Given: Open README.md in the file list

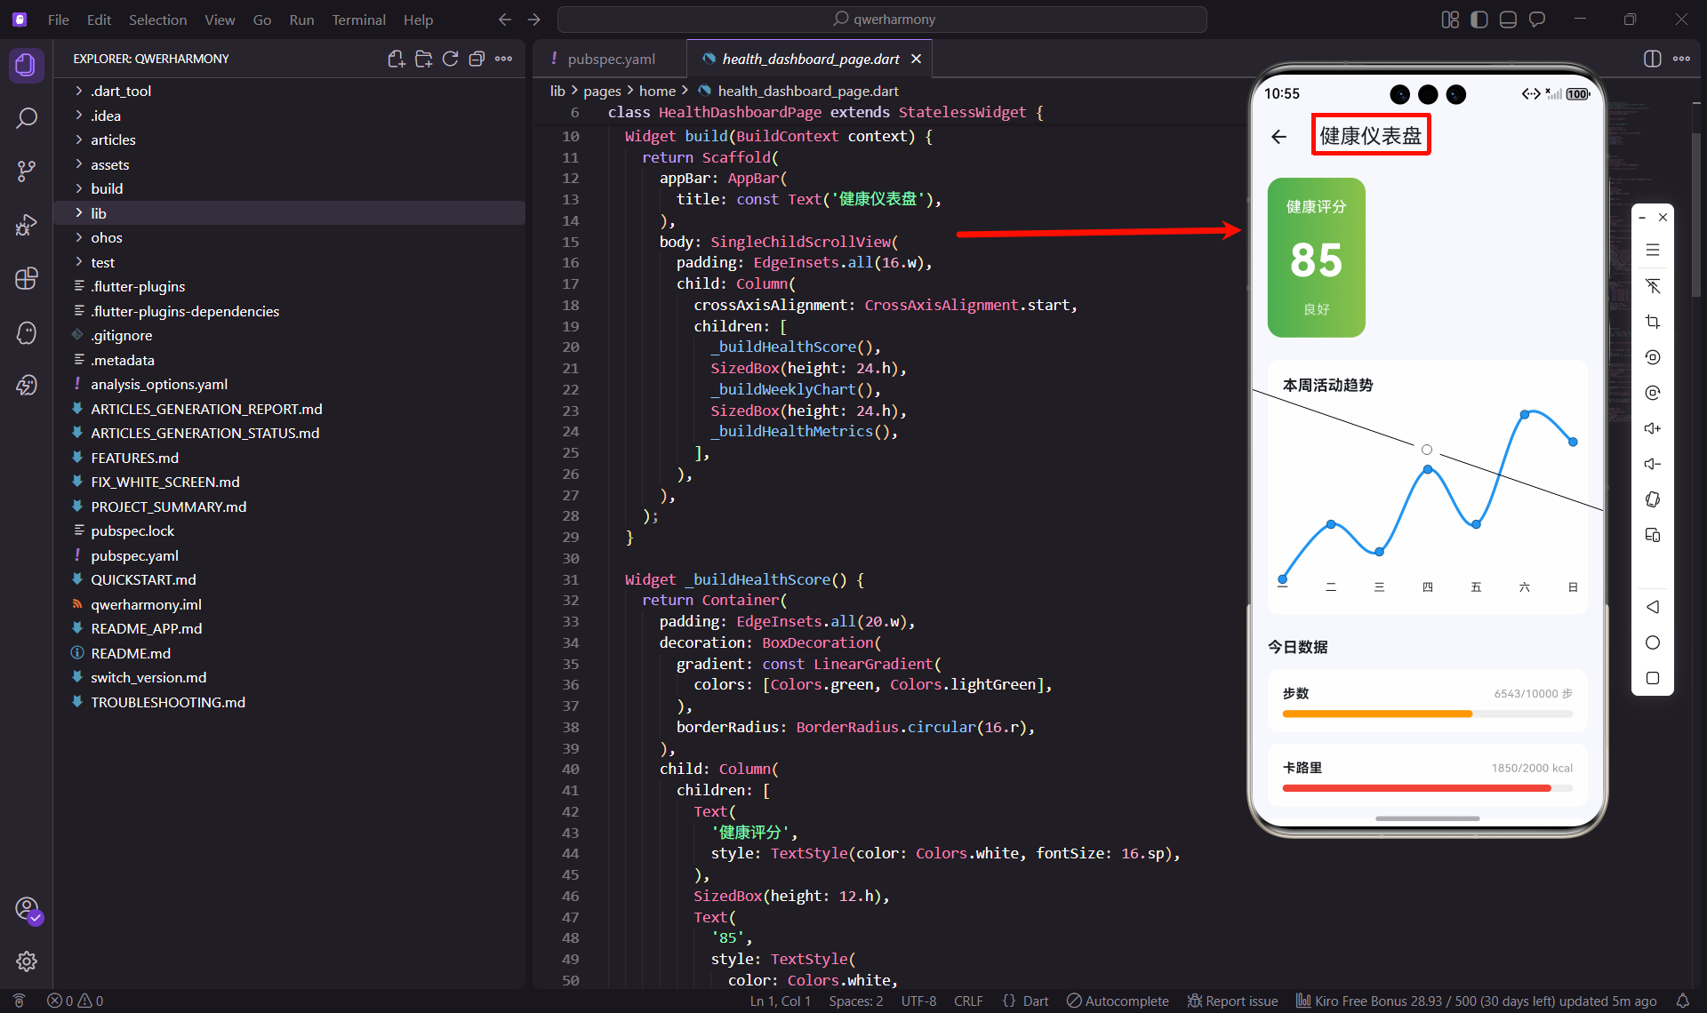Looking at the screenshot, I should (x=130, y=653).
